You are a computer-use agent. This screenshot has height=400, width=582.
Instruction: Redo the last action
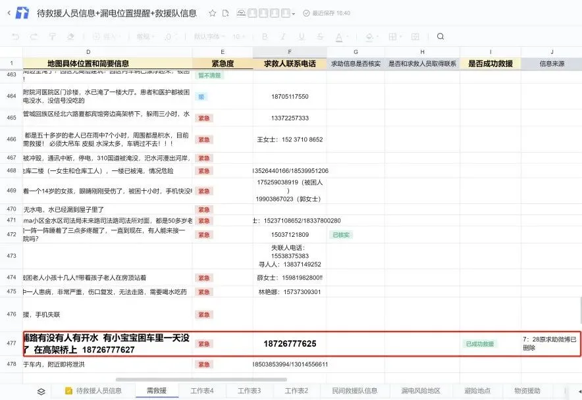tap(34, 36)
